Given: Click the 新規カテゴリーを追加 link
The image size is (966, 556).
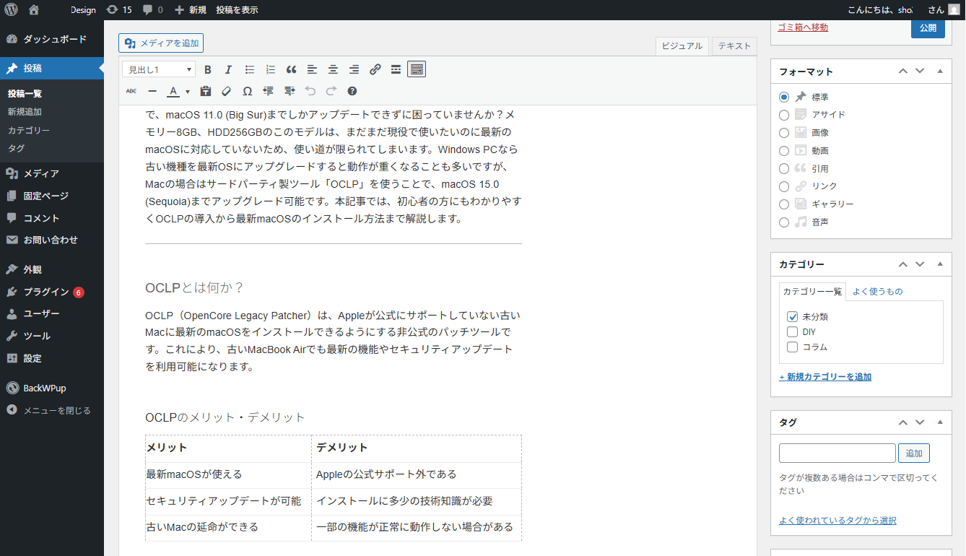Looking at the screenshot, I should tap(825, 377).
